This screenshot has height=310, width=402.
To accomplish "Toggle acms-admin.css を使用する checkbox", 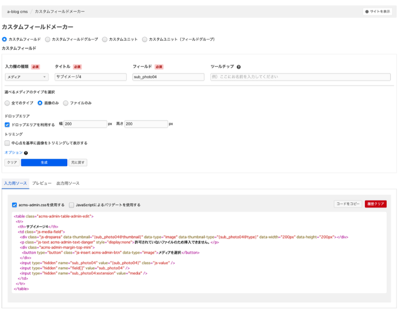I will point(14,205).
